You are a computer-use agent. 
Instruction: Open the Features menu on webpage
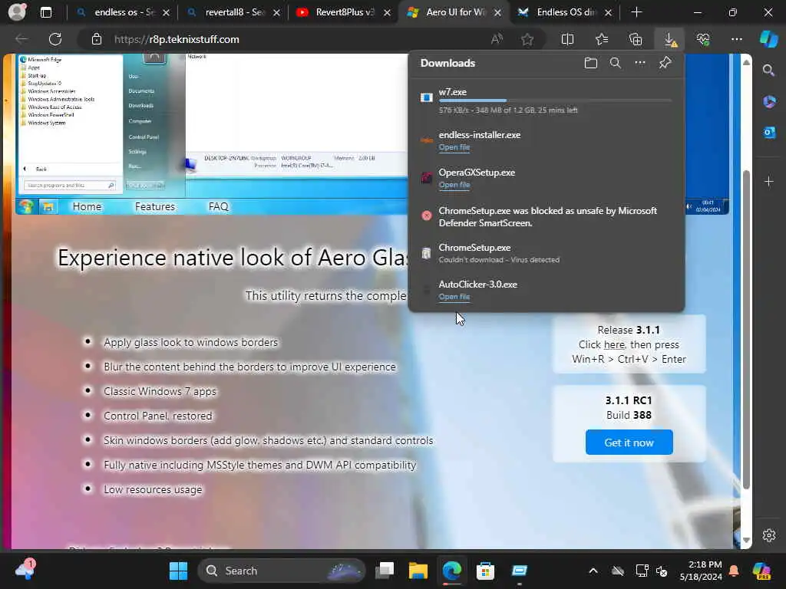point(155,206)
